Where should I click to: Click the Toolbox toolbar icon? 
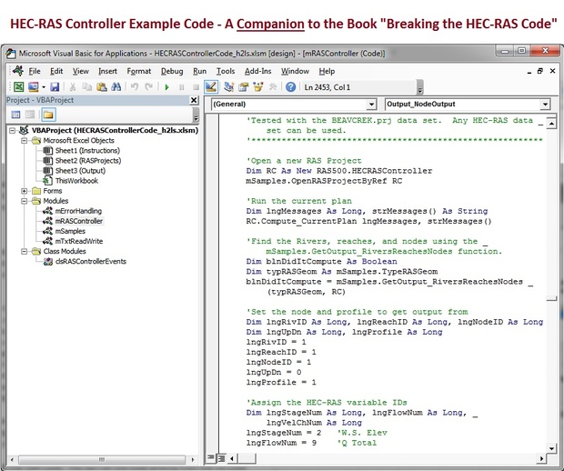(273, 86)
